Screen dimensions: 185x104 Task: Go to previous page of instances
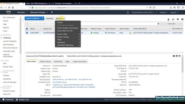click(165, 24)
